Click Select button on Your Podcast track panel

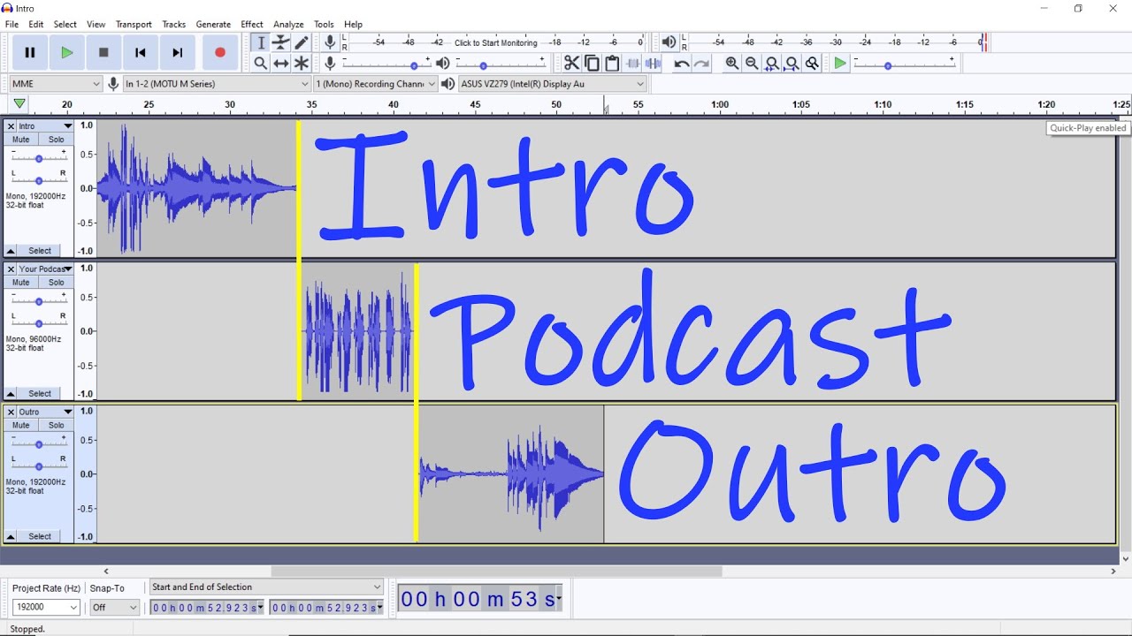(40, 394)
